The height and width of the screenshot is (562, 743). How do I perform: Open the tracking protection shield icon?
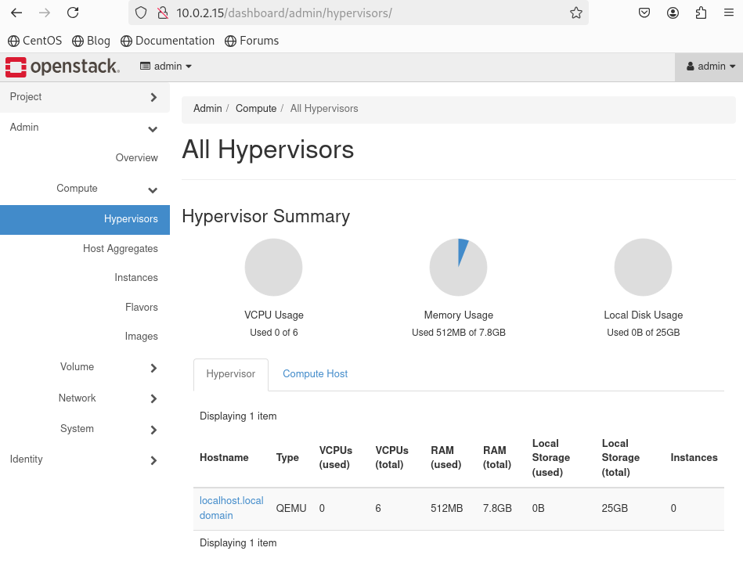(x=141, y=13)
